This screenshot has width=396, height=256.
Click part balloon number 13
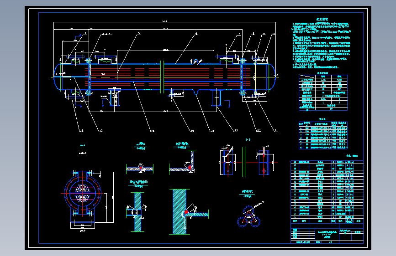tap(236, 130)
